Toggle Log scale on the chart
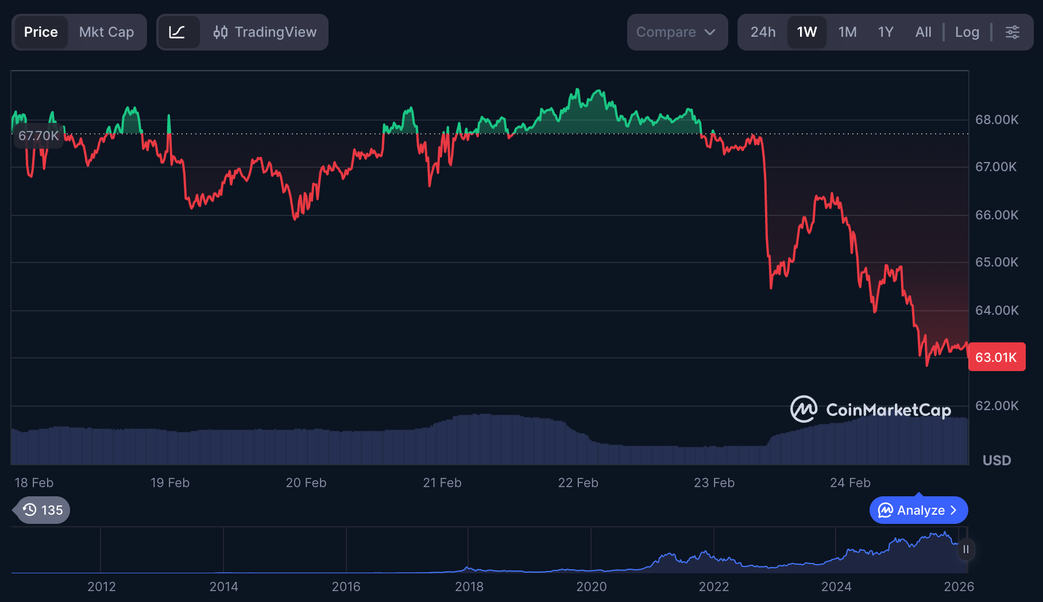The image size is (1043, 602). coord(967,32)
